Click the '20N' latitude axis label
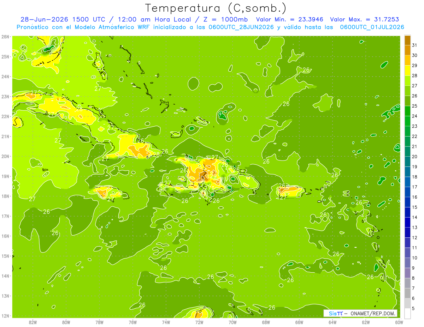 [5, 156]
